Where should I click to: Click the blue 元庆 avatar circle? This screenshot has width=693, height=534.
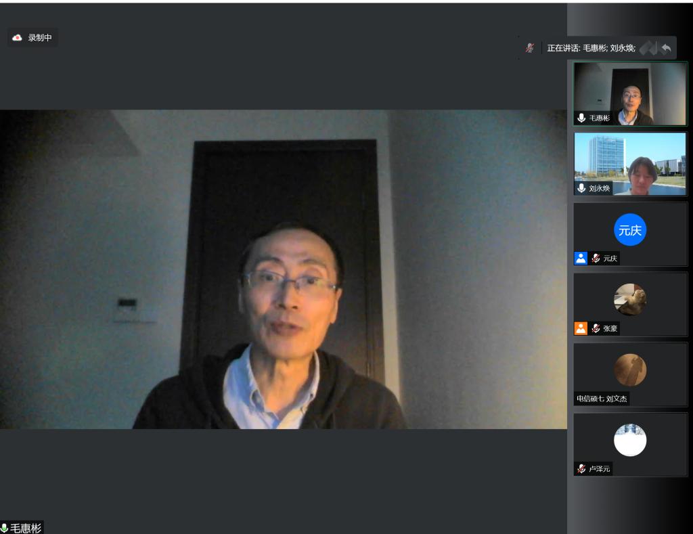[x=630, y=230]
